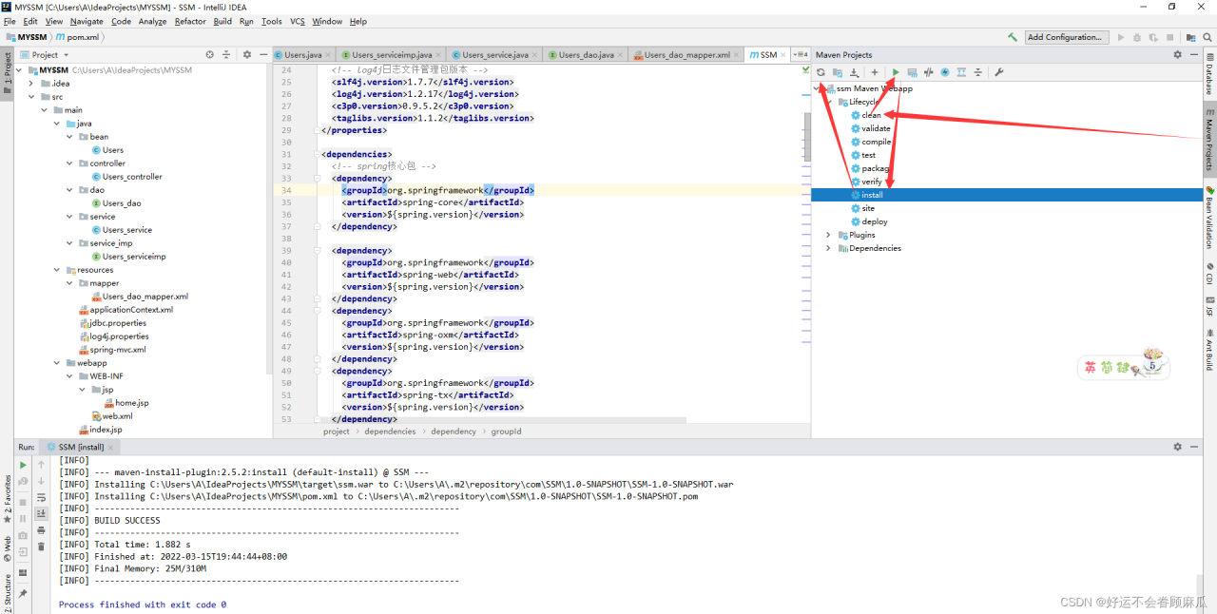Open the Refactor menu
Viewport: 1217px width, 614px height.
(190, 21)
